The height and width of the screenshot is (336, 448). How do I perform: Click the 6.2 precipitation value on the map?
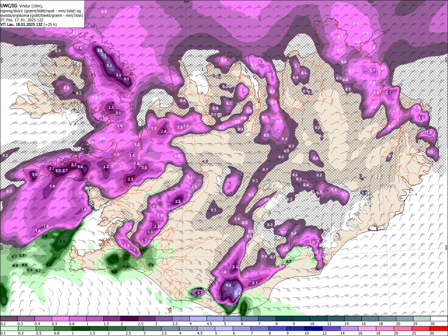click(x=238, y=293)
